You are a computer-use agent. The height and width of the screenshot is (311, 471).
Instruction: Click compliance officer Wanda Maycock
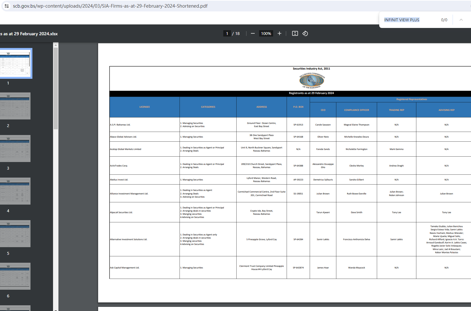pos(357,268)
